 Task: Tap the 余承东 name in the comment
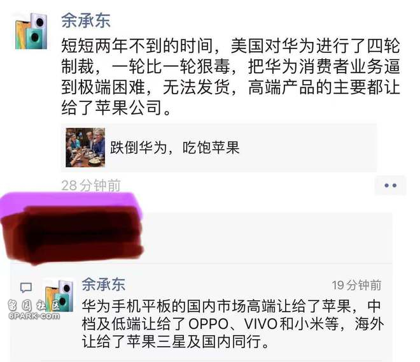[103, 284]
